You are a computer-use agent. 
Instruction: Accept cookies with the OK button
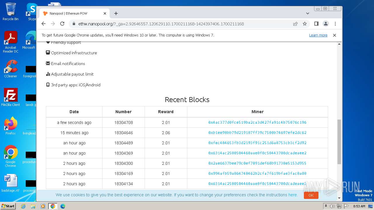(x=311, y=195)
